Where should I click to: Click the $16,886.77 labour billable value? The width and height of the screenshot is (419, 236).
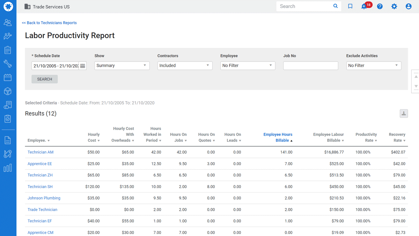334,152
